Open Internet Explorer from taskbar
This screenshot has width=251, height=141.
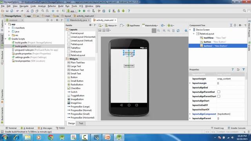tap(16, 137)
